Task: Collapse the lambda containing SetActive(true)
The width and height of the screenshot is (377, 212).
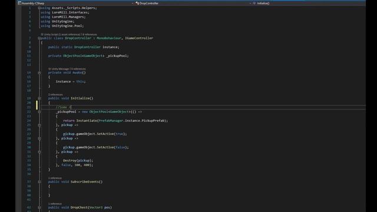Action: click(39, 125)
